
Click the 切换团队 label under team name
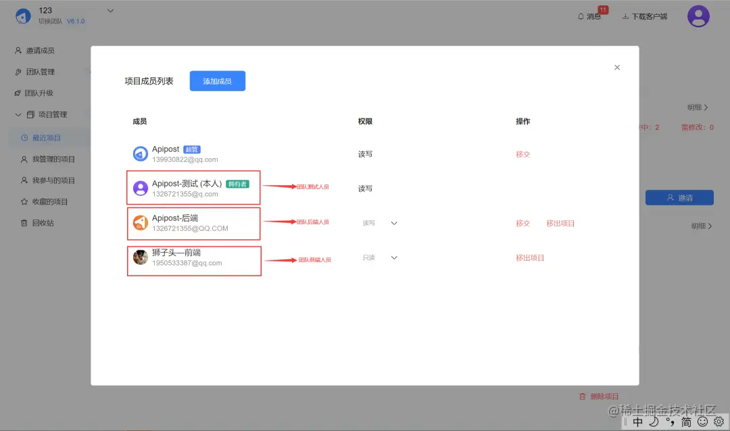tap(50, 22)
